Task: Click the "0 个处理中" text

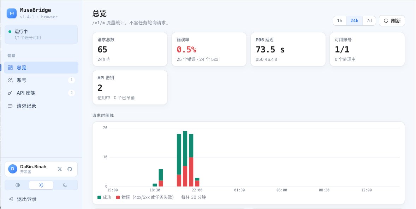Action: [x=345, y=59]
